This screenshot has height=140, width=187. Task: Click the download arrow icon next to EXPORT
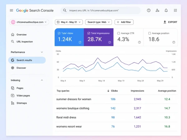click(165, 22)
